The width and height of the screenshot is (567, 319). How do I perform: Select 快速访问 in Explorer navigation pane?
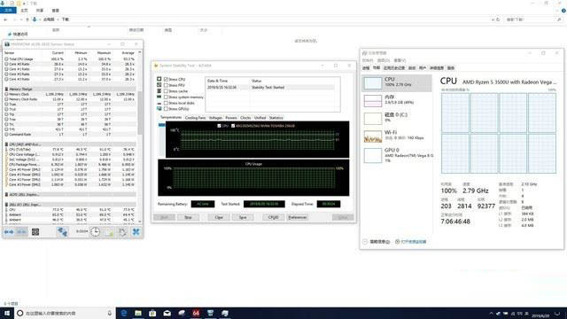point(20,34)
